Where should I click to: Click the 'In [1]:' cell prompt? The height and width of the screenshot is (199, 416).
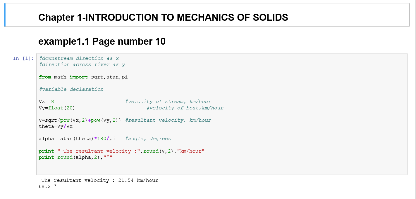pyautogui.click(x=23, y=58)
